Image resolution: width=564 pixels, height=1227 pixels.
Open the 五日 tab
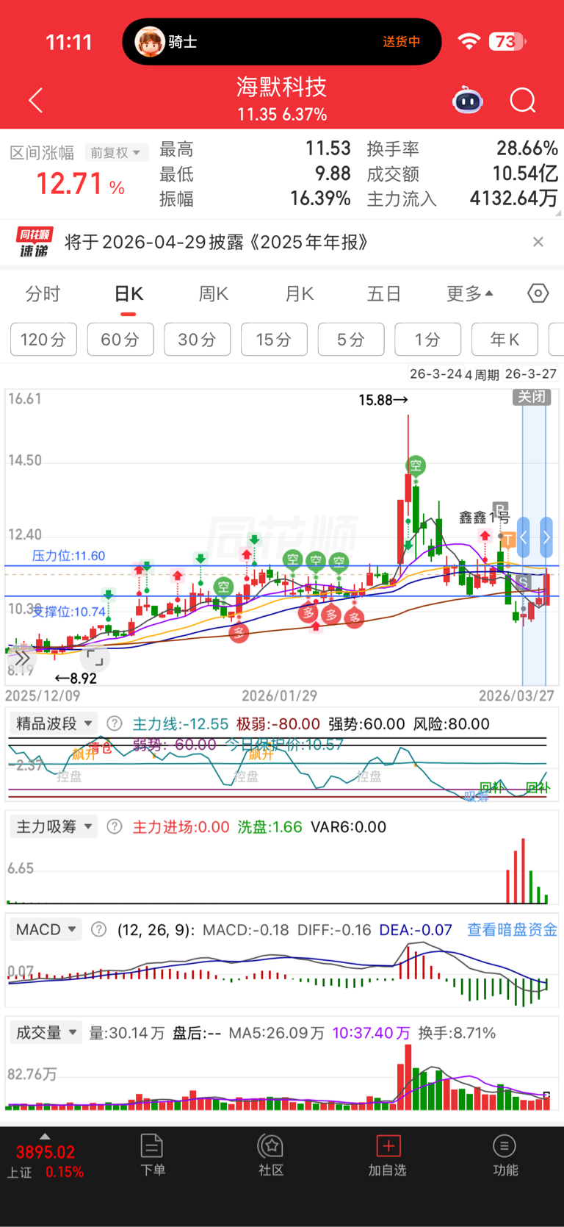point(384,294)
